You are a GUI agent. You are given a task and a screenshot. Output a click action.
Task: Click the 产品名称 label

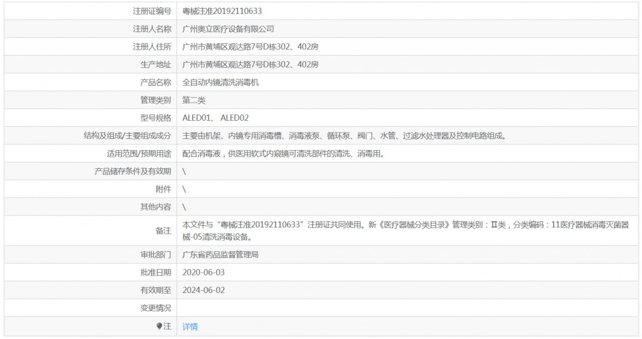point(156,82)
